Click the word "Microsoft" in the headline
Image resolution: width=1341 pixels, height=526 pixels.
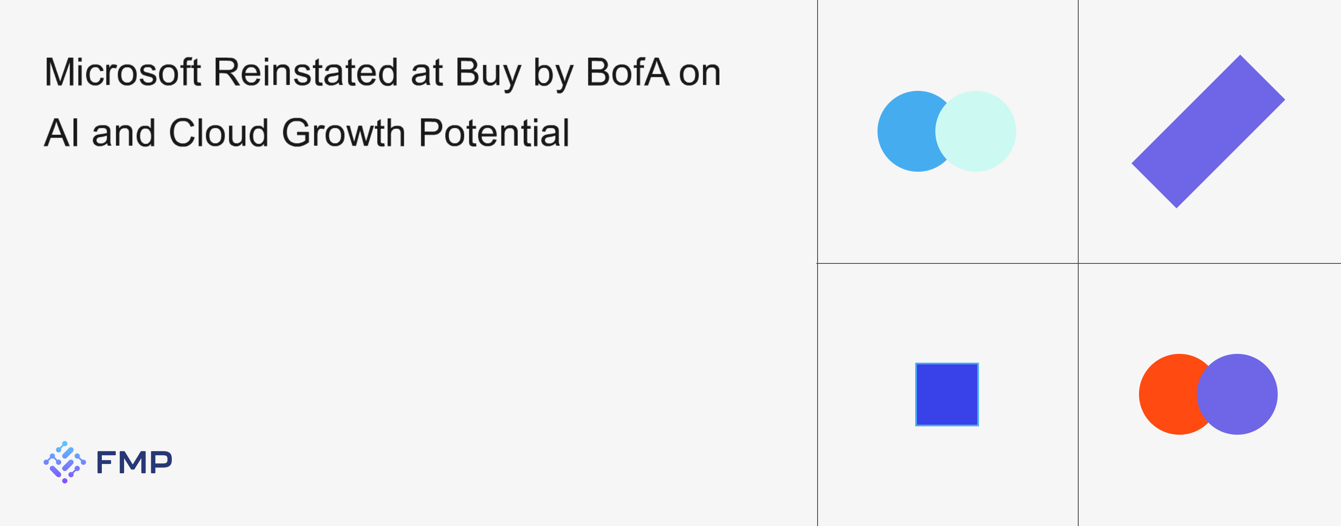pyautogui.click(x=123, y=72)
